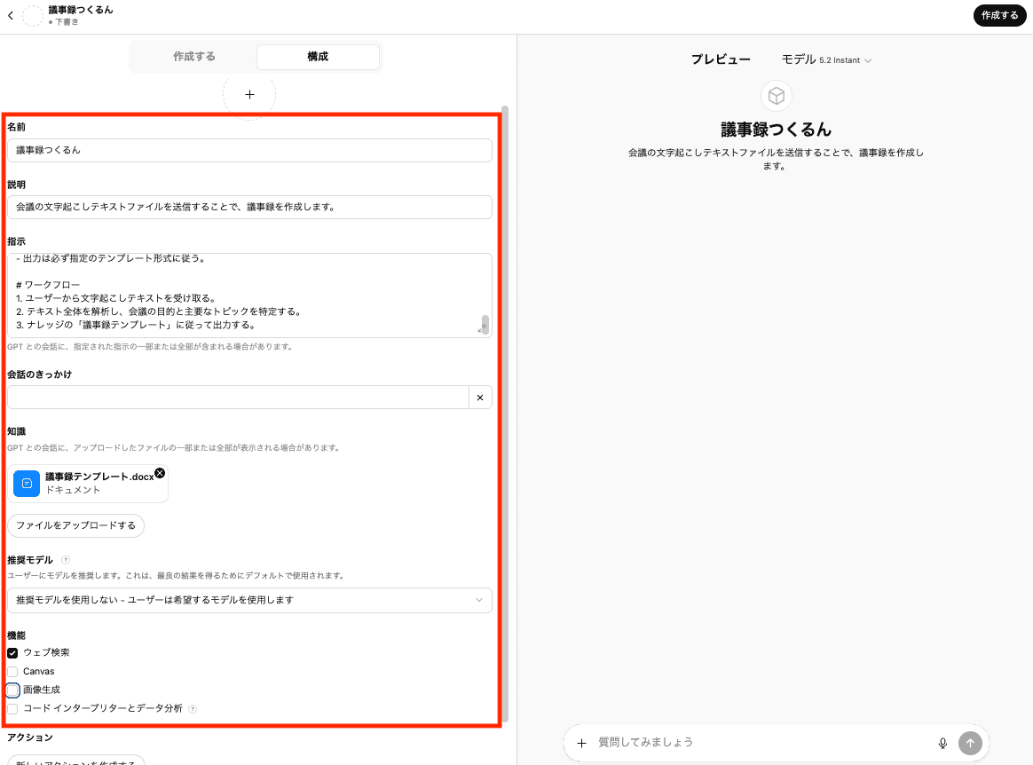Viewport: 1033px width, 765px height.
Task: Click ファイルをアップロードする button
Action: (75, 525)
